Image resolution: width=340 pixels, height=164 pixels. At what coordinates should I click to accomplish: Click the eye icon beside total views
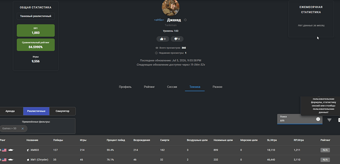tap(157, 48)
